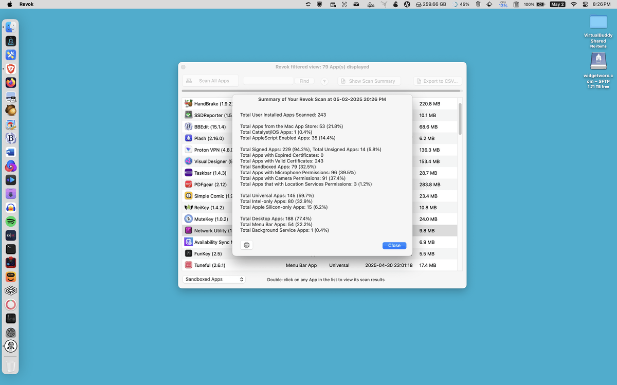The height and width of the screenshot is (385, 617).
Task: Click the 153.4 MB size cell
Action: [x=429, y=161]
